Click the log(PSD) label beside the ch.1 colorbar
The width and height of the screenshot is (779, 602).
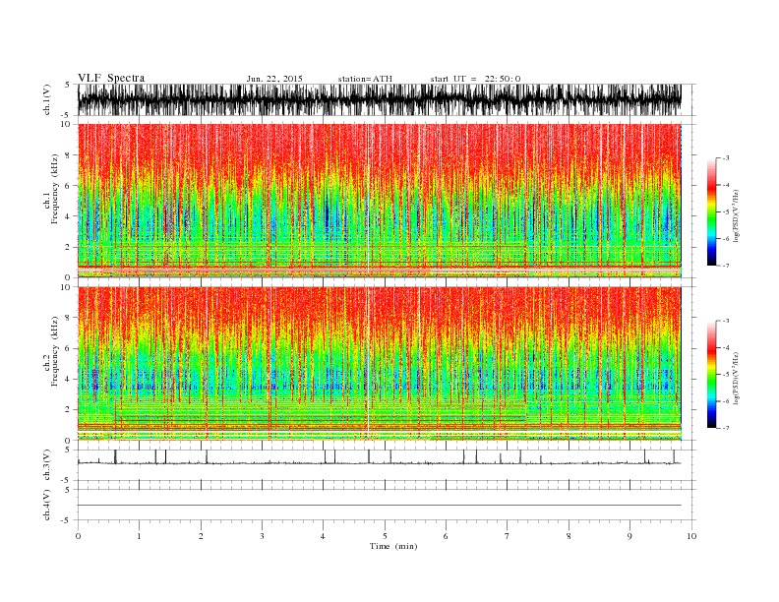click(736, 215)
